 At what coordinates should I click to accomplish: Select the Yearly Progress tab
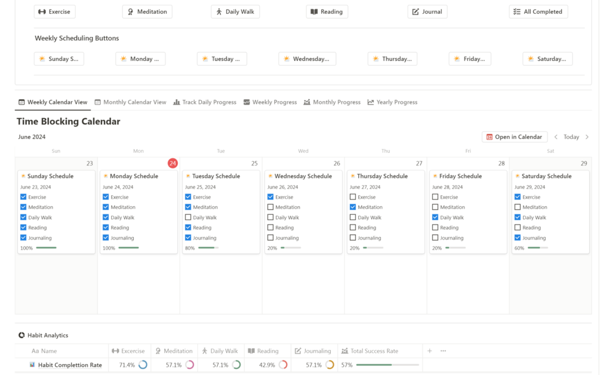tap(392, 102)
